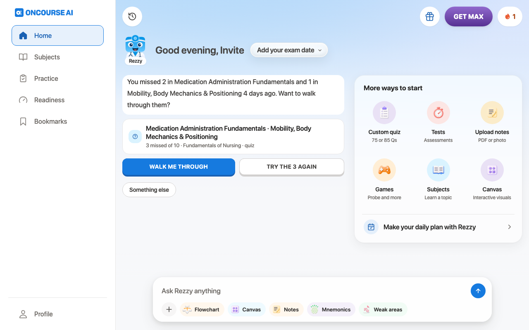The image size is (529, 330).
Task: Open Canvas interactive visuals icon
Action: pyautogui.click(x=492, y=170)
